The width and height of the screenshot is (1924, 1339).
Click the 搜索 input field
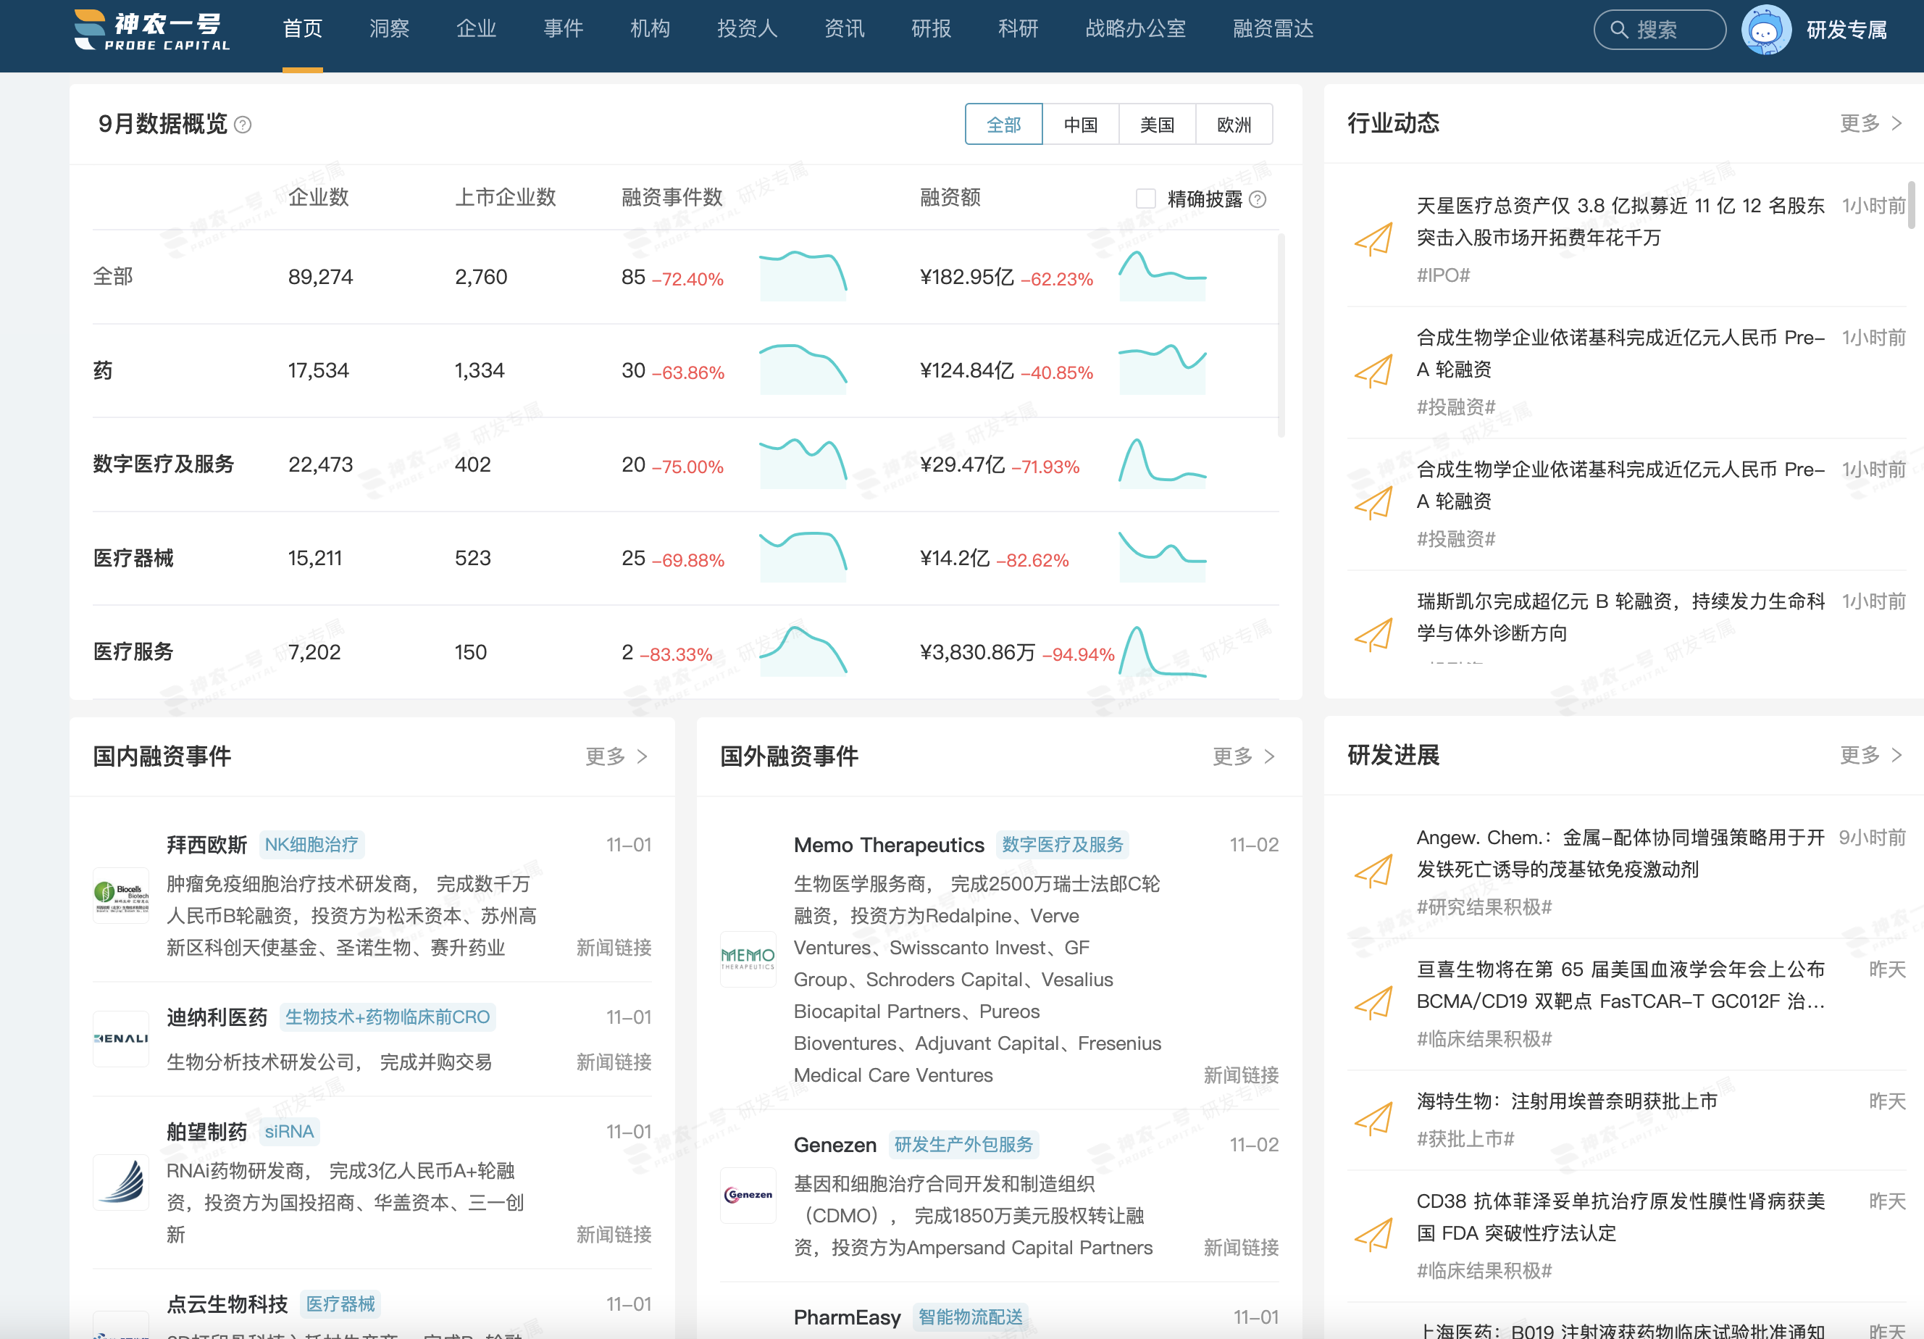(x=1659, y=30)
